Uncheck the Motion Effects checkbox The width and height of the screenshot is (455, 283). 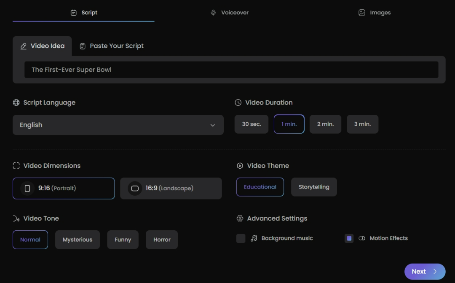tap(349, 238)
